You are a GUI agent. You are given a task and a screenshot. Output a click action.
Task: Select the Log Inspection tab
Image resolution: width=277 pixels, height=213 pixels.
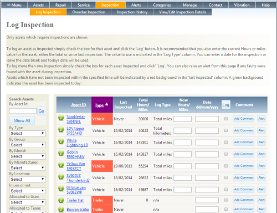tap(48, 12)
